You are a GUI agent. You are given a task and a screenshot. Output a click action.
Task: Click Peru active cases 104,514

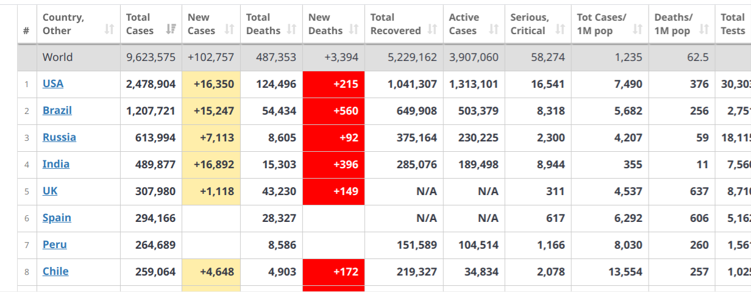(479, 245)
